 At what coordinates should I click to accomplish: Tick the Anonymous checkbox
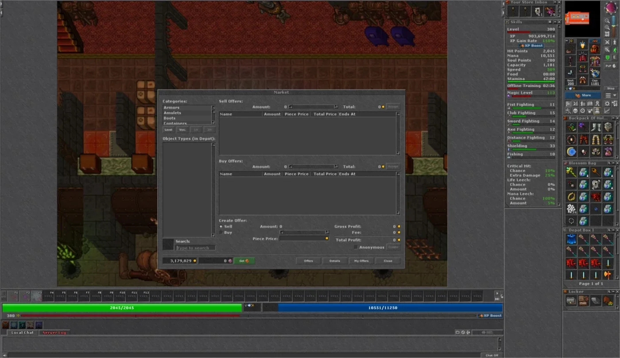356,248
